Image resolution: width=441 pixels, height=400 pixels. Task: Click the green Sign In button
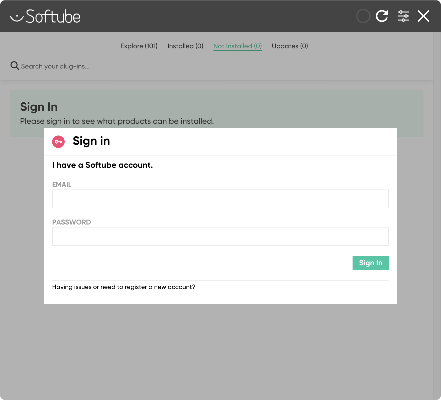pyautogui.click(x=371, y=263)
